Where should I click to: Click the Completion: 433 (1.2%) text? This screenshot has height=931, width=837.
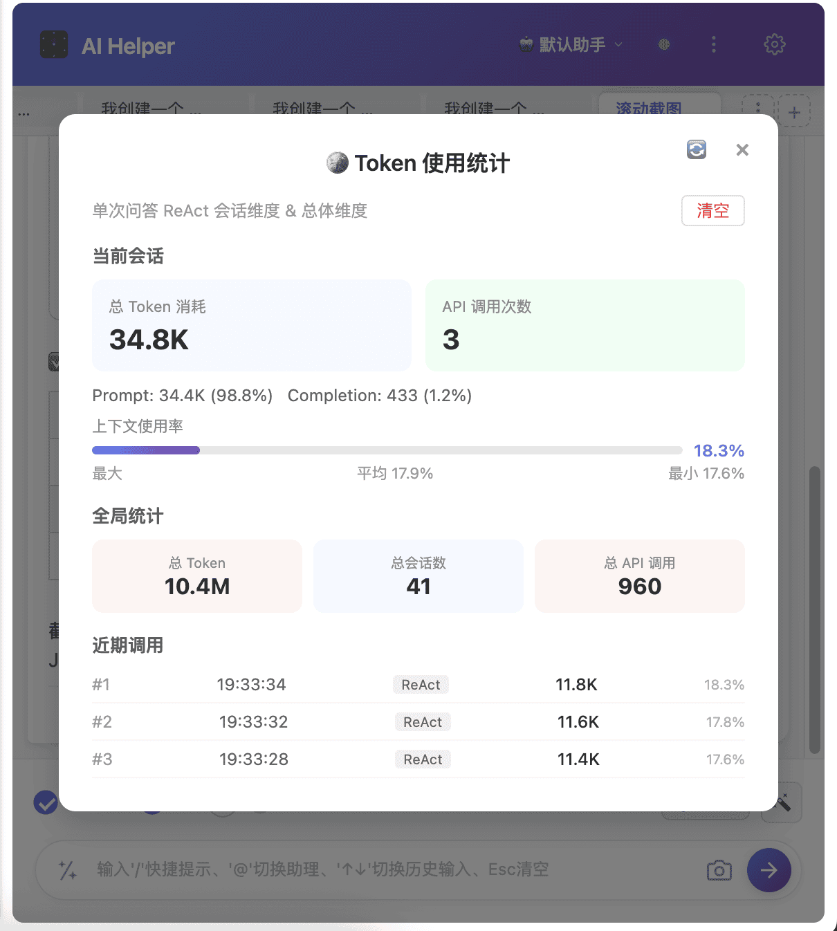click(380, 396)
